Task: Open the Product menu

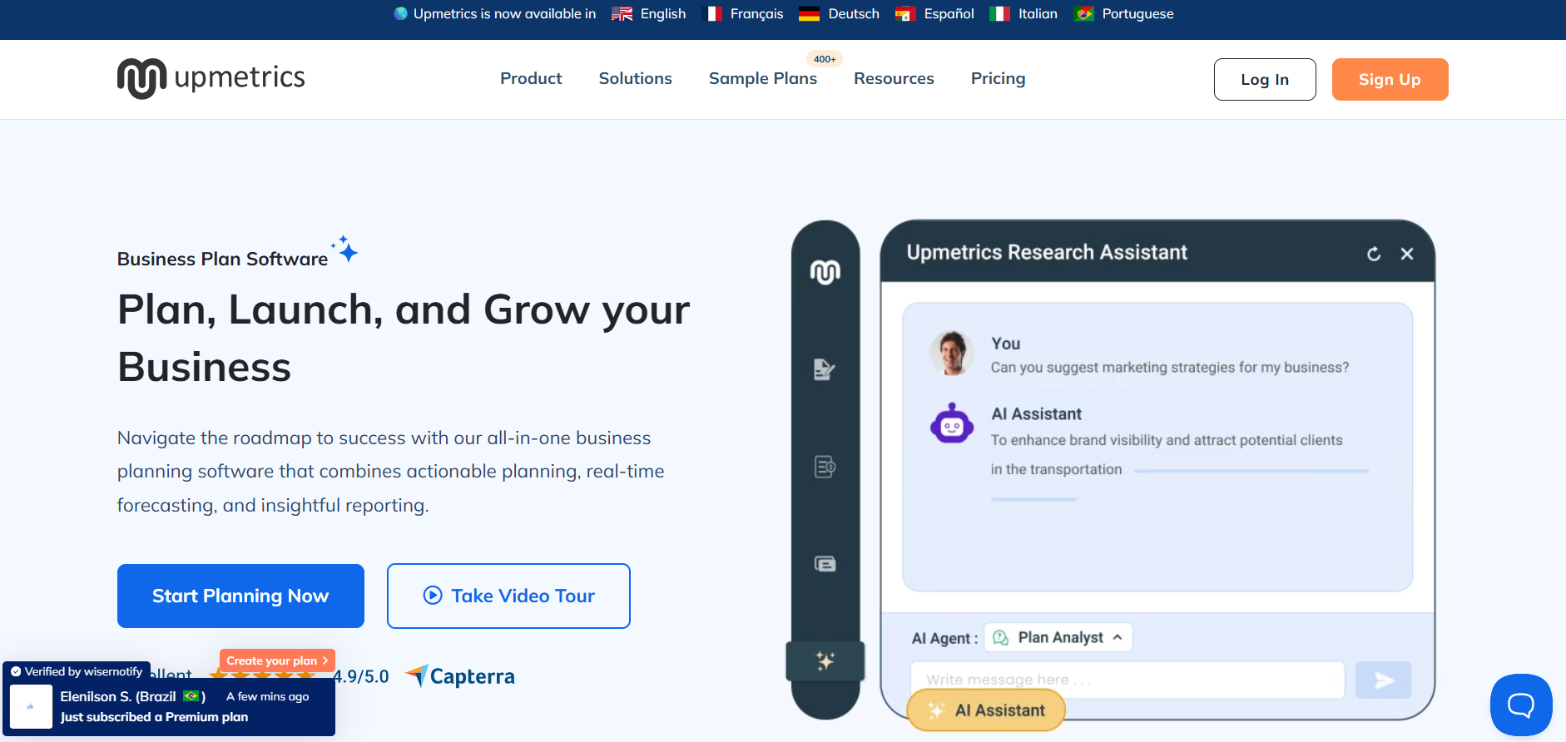Action: (x=531, y=78)
